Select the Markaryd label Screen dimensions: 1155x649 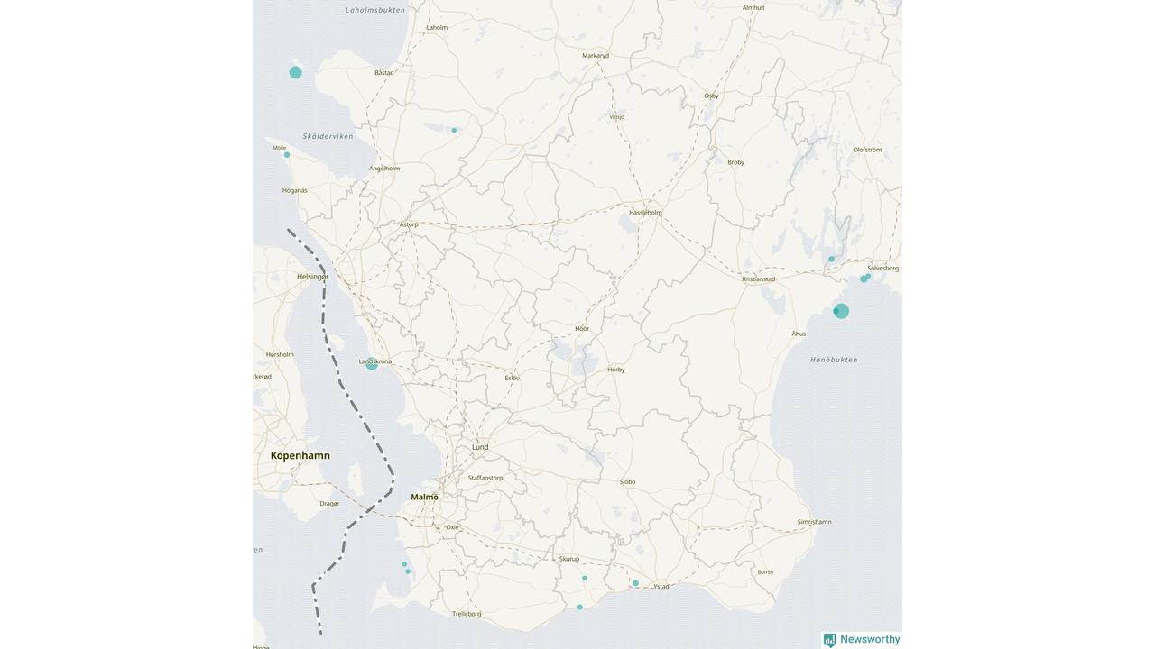(x=596, y=56)
